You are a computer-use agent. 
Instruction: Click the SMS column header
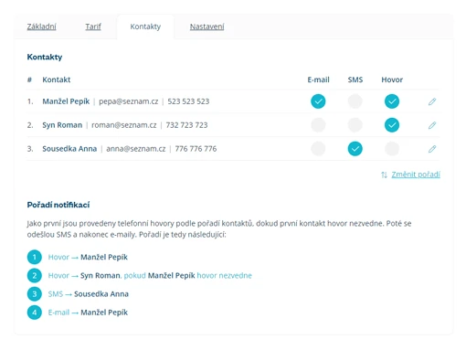tap(355, 80)
